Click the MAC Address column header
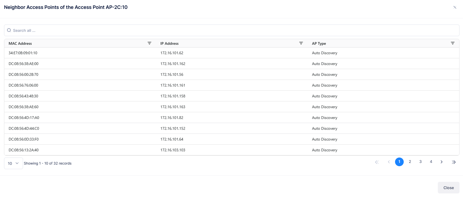Screen dimensions: 463x198 20,43
